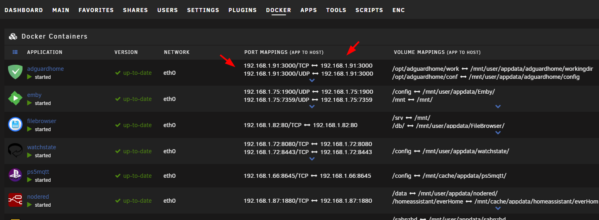The height and width of the screenshot is (220, 599).
Task: Click the ps5mqtt started play icon
Action: point(29,180)
